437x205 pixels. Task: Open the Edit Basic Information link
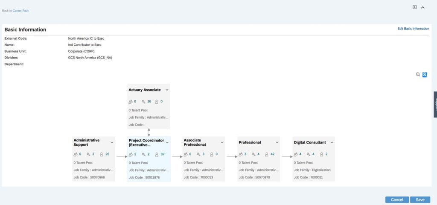(413, 29)
